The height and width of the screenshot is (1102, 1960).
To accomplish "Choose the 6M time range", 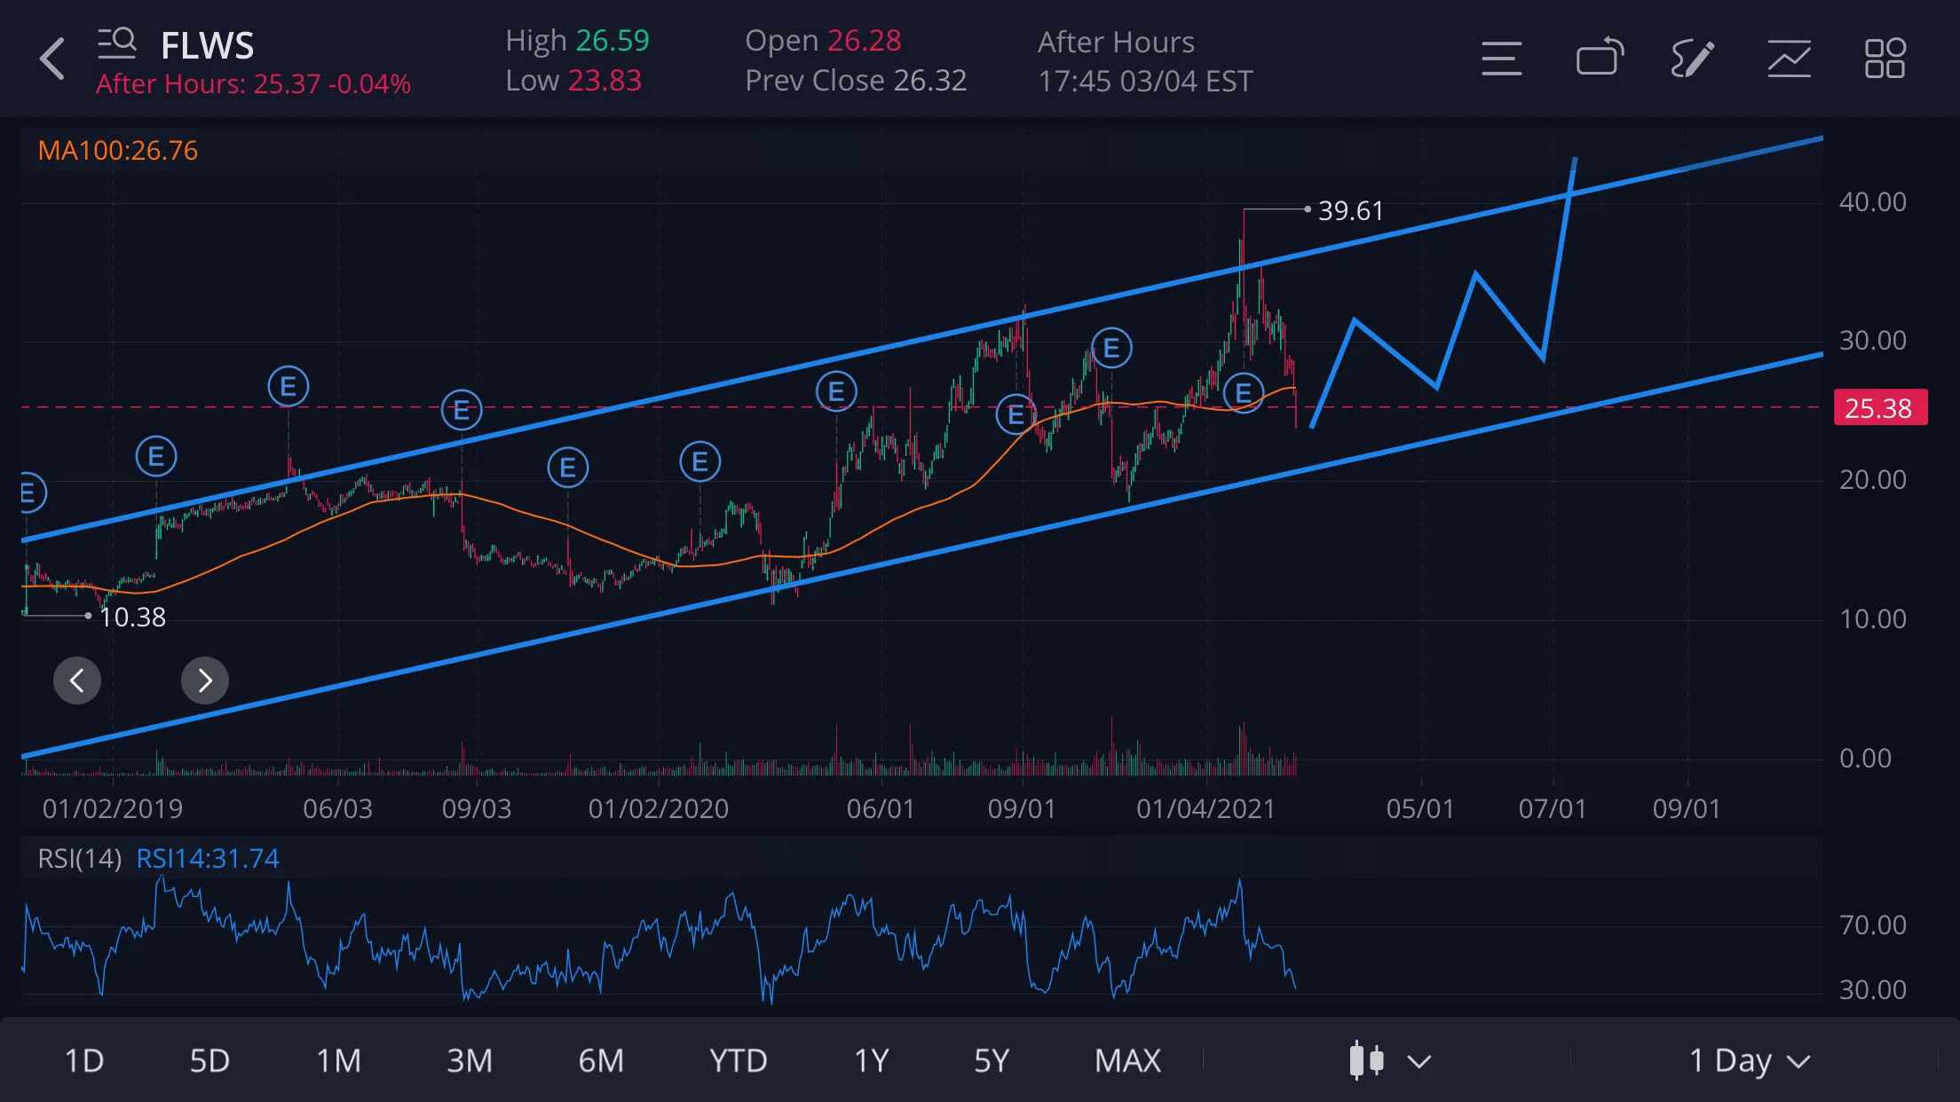I will 601,1060.
